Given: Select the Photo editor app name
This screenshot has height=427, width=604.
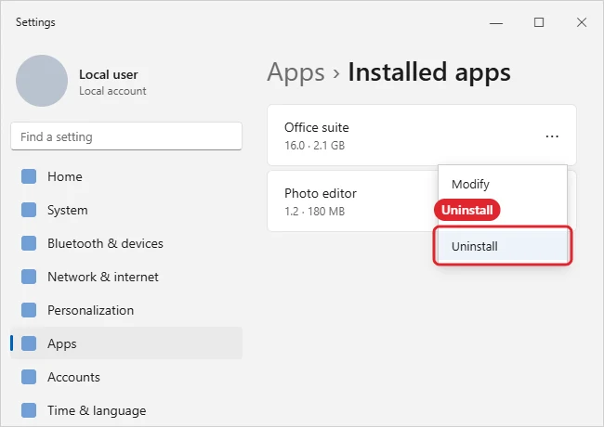Looking at the screenshot, I should coord(321,193).
